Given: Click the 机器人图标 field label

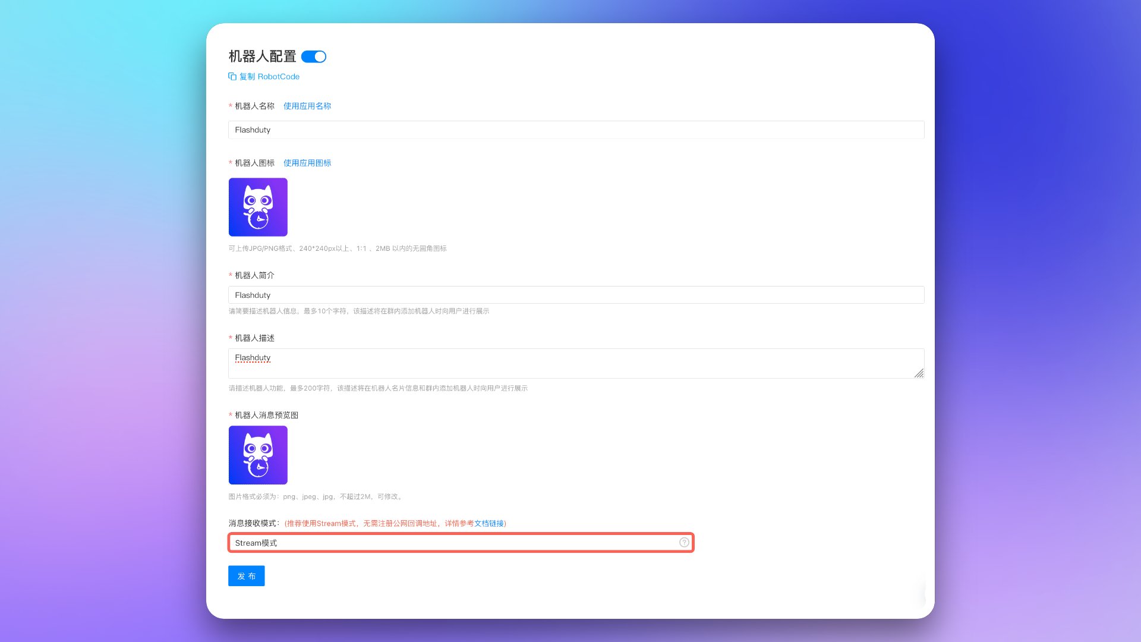Looking at the screenshot, I should pos(254,163).
